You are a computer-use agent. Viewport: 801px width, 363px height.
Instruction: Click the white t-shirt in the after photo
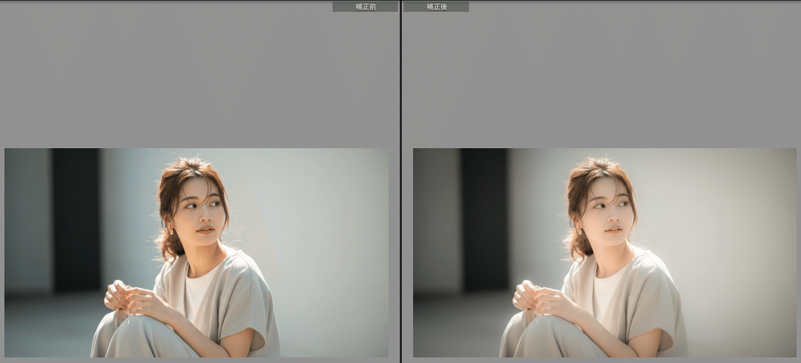pyautogui.click(x=605, y=294)
